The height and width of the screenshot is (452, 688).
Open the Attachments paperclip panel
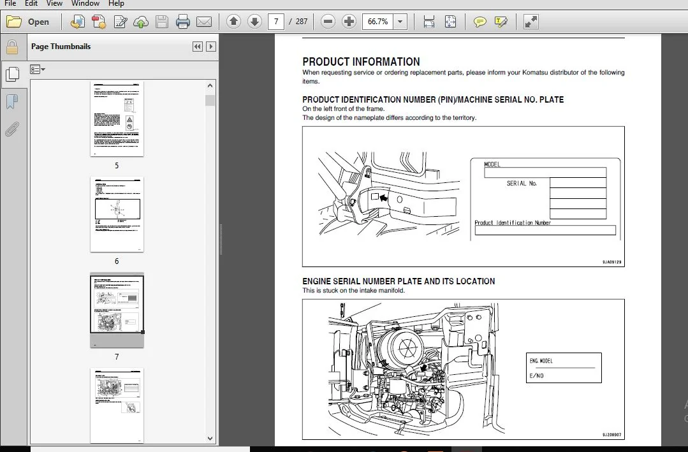click(x=12, y=129)
